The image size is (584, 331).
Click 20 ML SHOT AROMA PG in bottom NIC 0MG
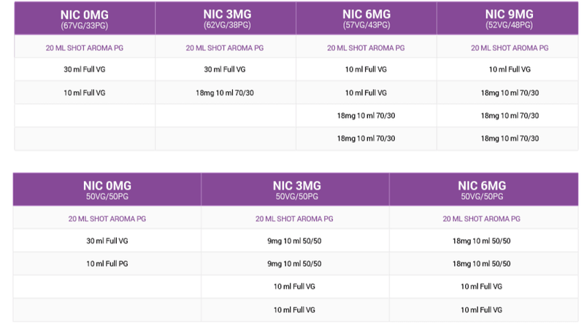point(107,219)
